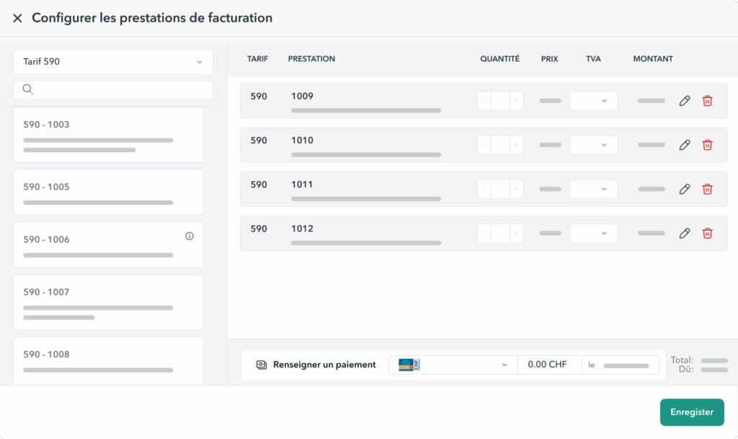738x439 pixels.
Task: Click the TVA column header
Action: (x=593, y=59)
